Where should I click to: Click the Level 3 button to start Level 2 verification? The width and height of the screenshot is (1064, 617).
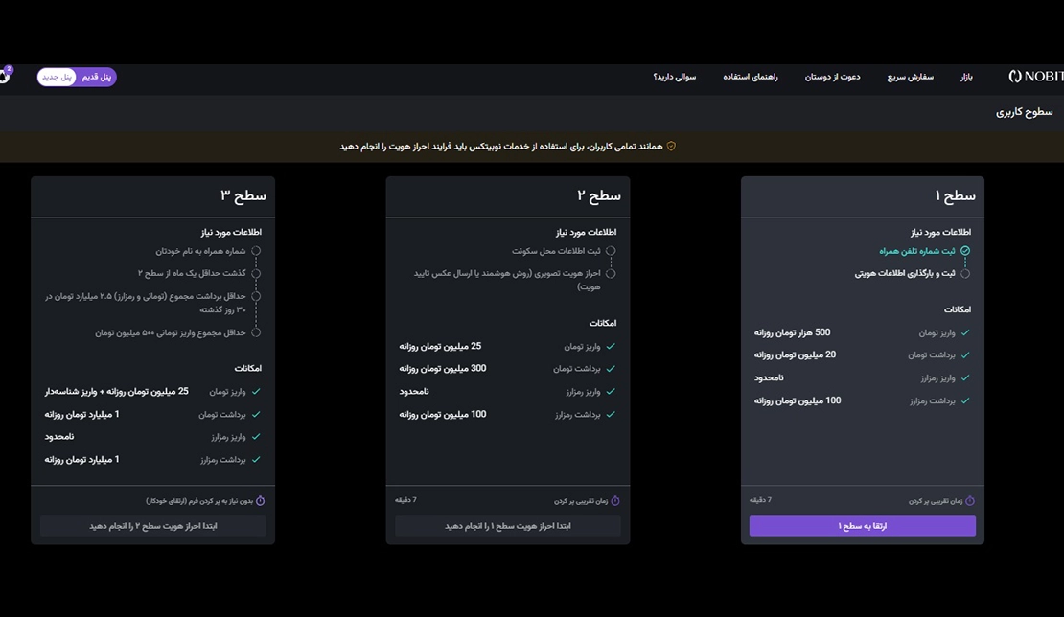pos(151,525)
